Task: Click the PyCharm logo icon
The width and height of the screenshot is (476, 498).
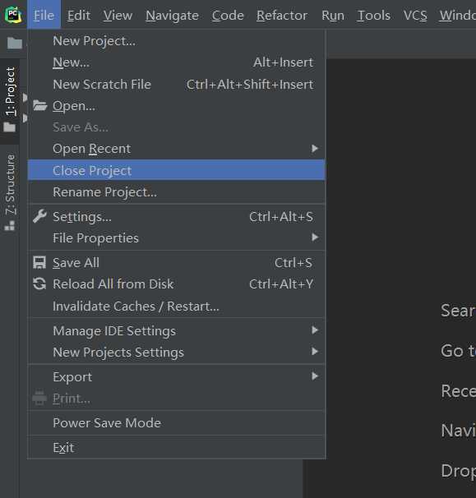Action: click(13, 15)
